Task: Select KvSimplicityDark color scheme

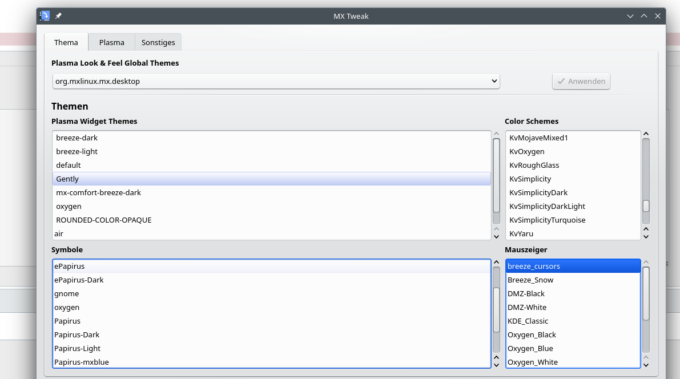Action: [x=573, y=192]
